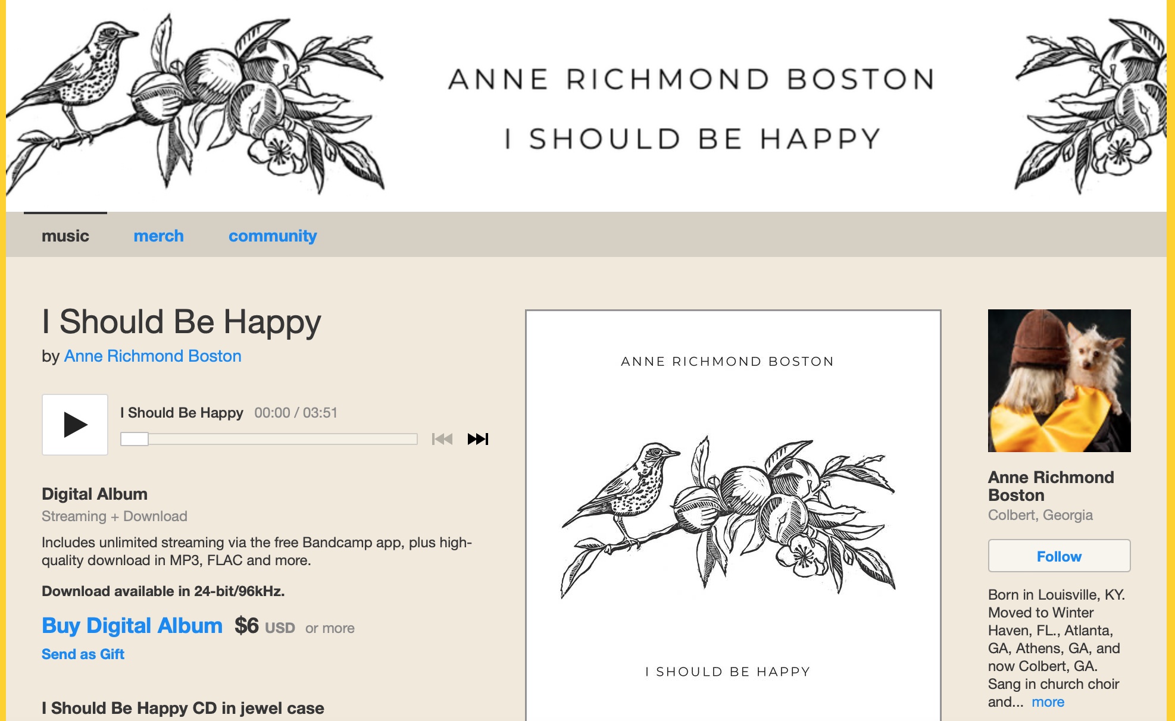Screen dimensions: 1175x721
Task: Follow Anne Richmond Boston
Action: tap(1059, 556)
